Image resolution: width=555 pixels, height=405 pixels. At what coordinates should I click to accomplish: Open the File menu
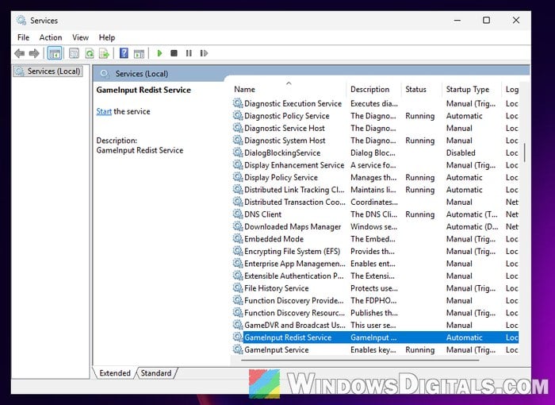(23, 37)
